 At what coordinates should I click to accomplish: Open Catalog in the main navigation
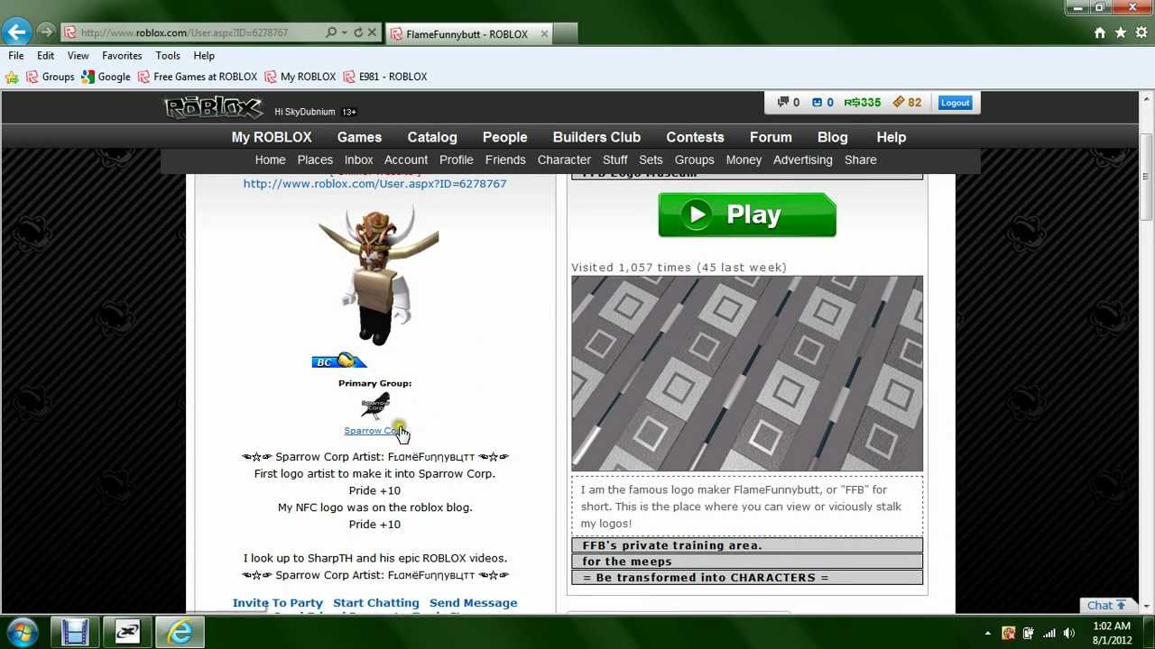432,137
